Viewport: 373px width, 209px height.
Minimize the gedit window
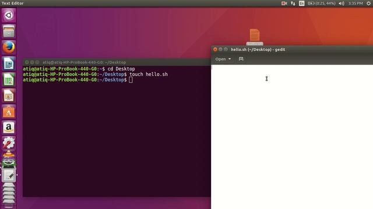point(220,49)
